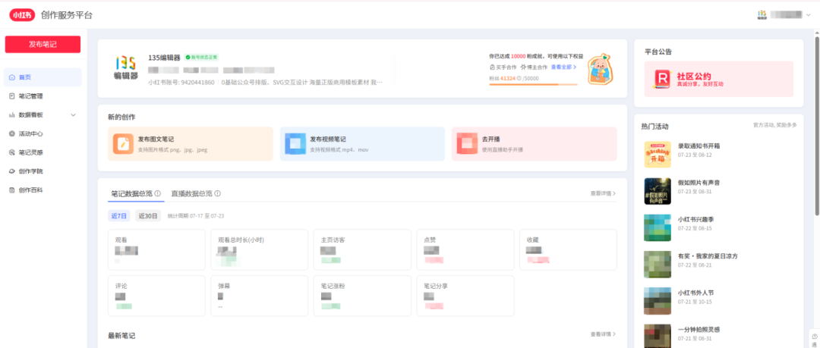Screen dimensions: 820x348
Task: Click info icon next to 笔记数据总览
Action: tap(157, 193)
